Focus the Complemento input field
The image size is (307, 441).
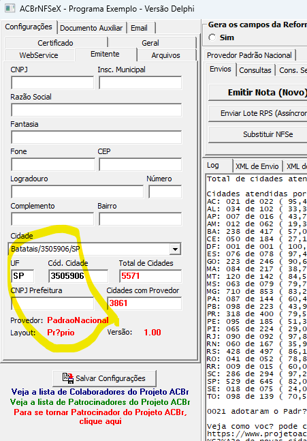pyautogui.click(x=52, y=219)
